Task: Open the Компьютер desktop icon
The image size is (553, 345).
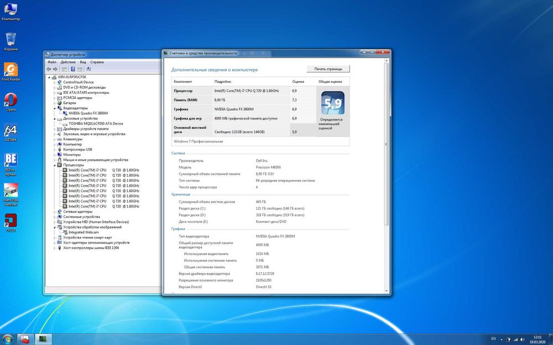Action: coord(11,12)
